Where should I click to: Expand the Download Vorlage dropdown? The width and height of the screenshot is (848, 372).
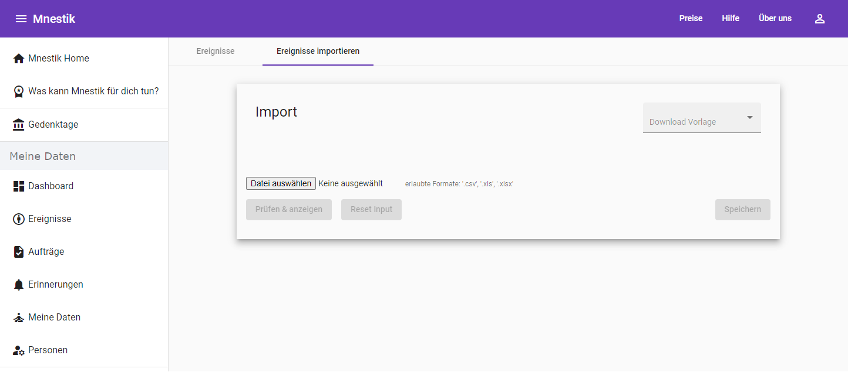694,119
